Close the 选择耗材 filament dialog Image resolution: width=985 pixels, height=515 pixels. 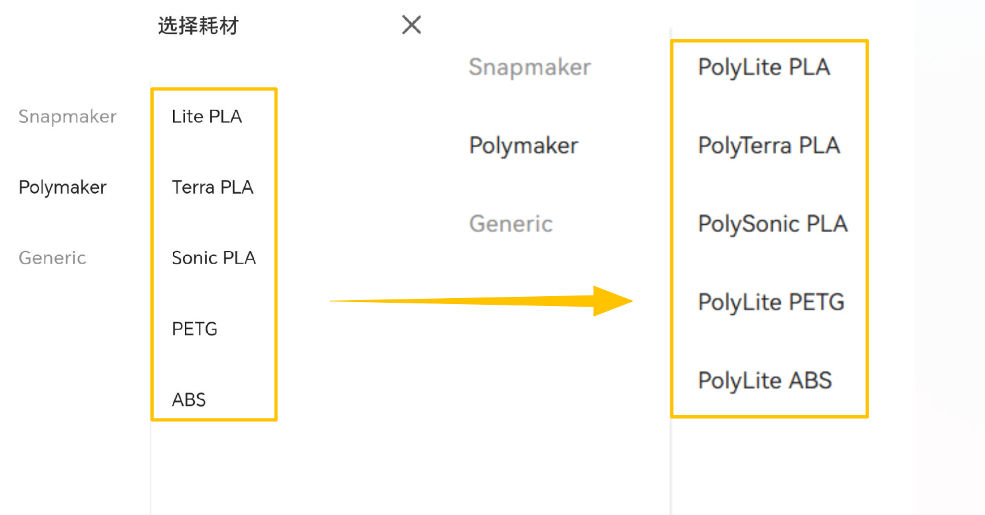click(x=412, y=25)
